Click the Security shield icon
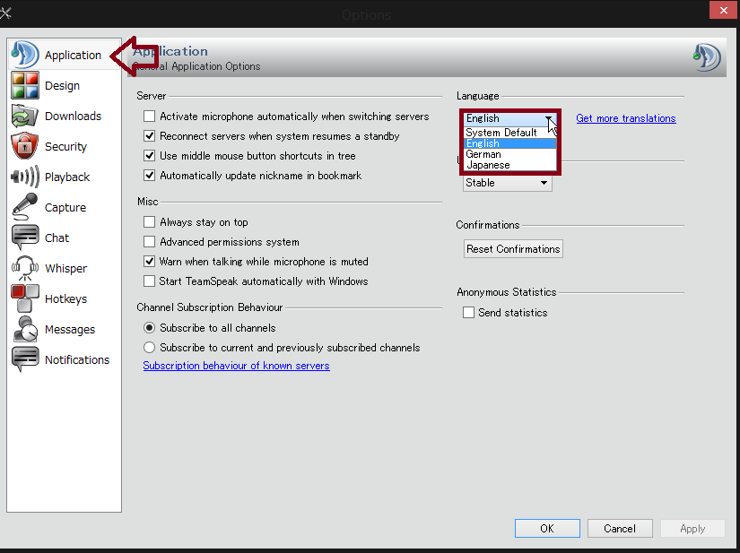Screen dimensions: 740x553 coord(24,146)
